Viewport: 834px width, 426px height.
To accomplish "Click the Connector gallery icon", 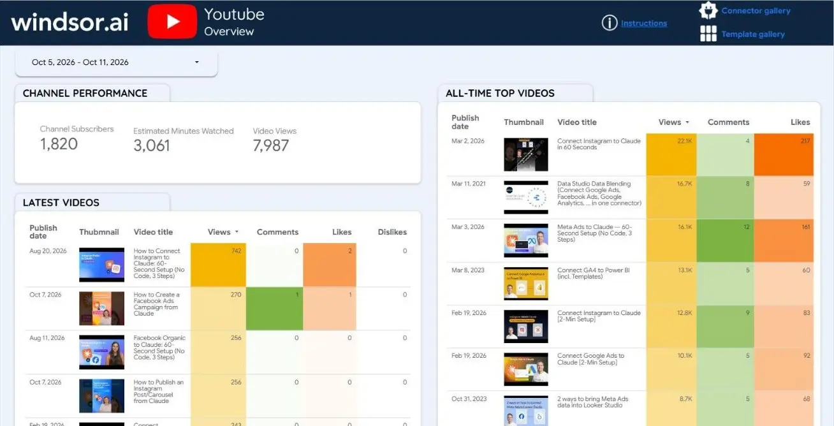I will [x=708, y=10].
